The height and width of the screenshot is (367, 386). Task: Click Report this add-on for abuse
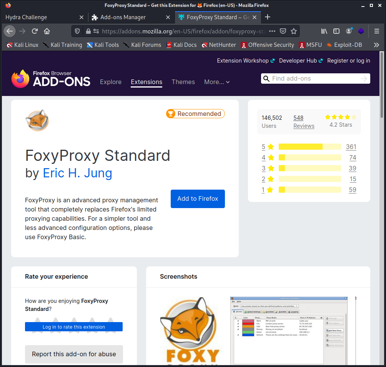click(74, 354)
